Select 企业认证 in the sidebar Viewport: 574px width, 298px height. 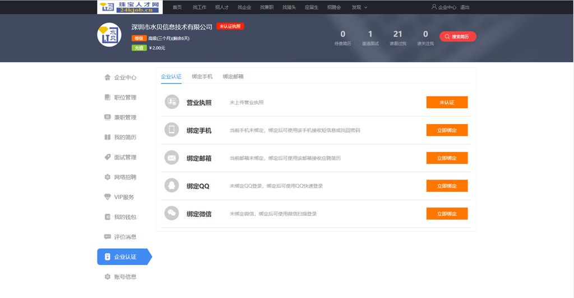[124, 257]
